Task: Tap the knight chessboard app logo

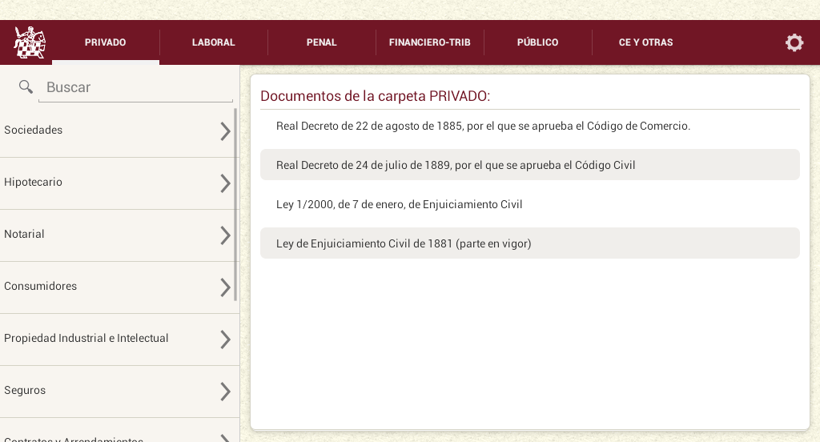Action: 30,42
